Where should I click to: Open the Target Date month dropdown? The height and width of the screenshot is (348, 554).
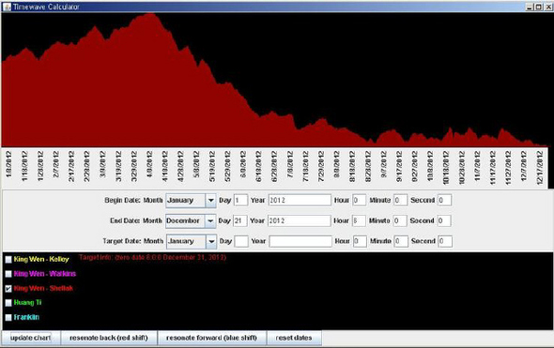(x=211, y=241)
